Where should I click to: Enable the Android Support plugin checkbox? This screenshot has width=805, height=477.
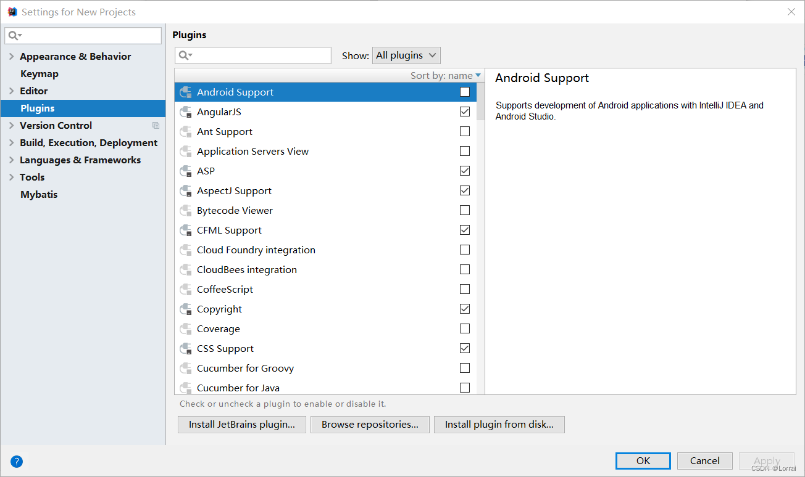pyautogui.click(x=465, y=92)
